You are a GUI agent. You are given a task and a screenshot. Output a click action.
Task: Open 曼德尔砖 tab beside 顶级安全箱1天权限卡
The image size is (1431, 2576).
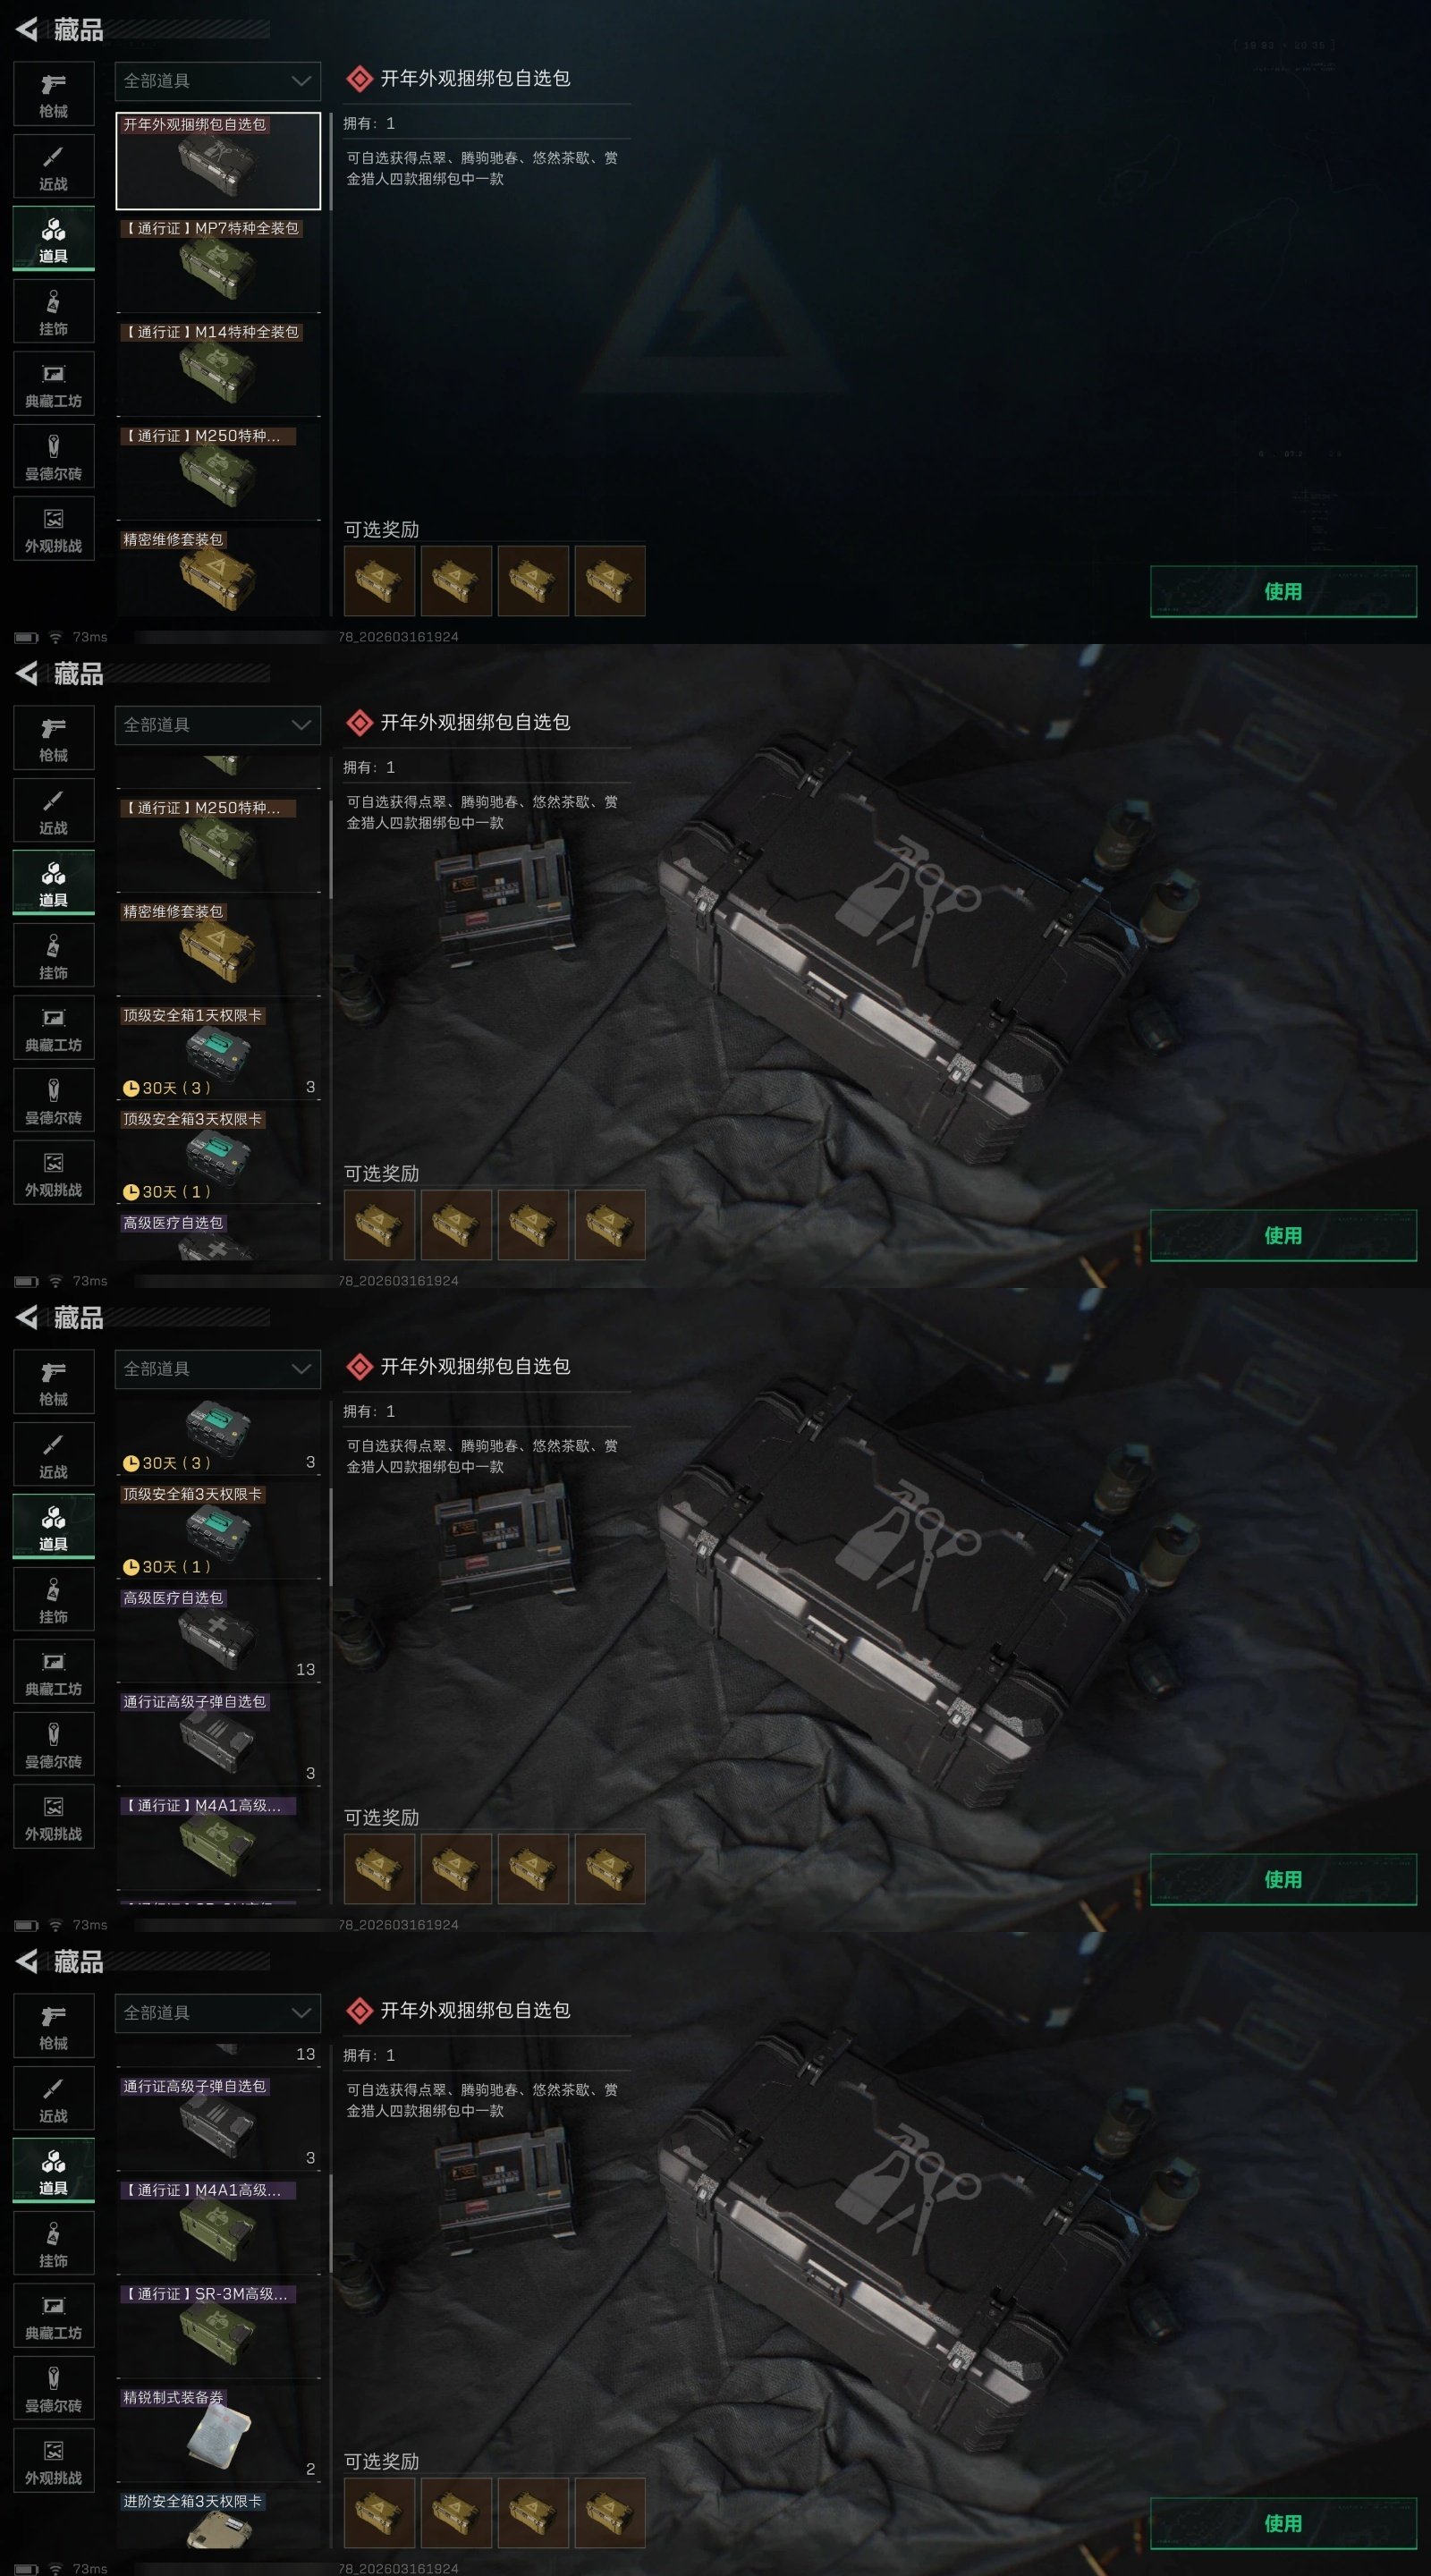(54, 1101)
